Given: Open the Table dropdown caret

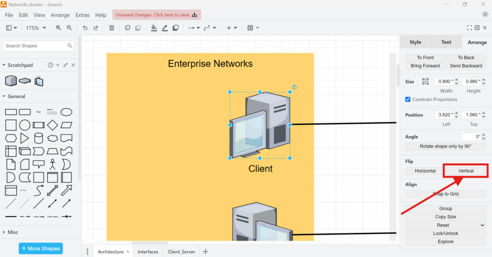Looking at the screenshot, I should 258,28.
